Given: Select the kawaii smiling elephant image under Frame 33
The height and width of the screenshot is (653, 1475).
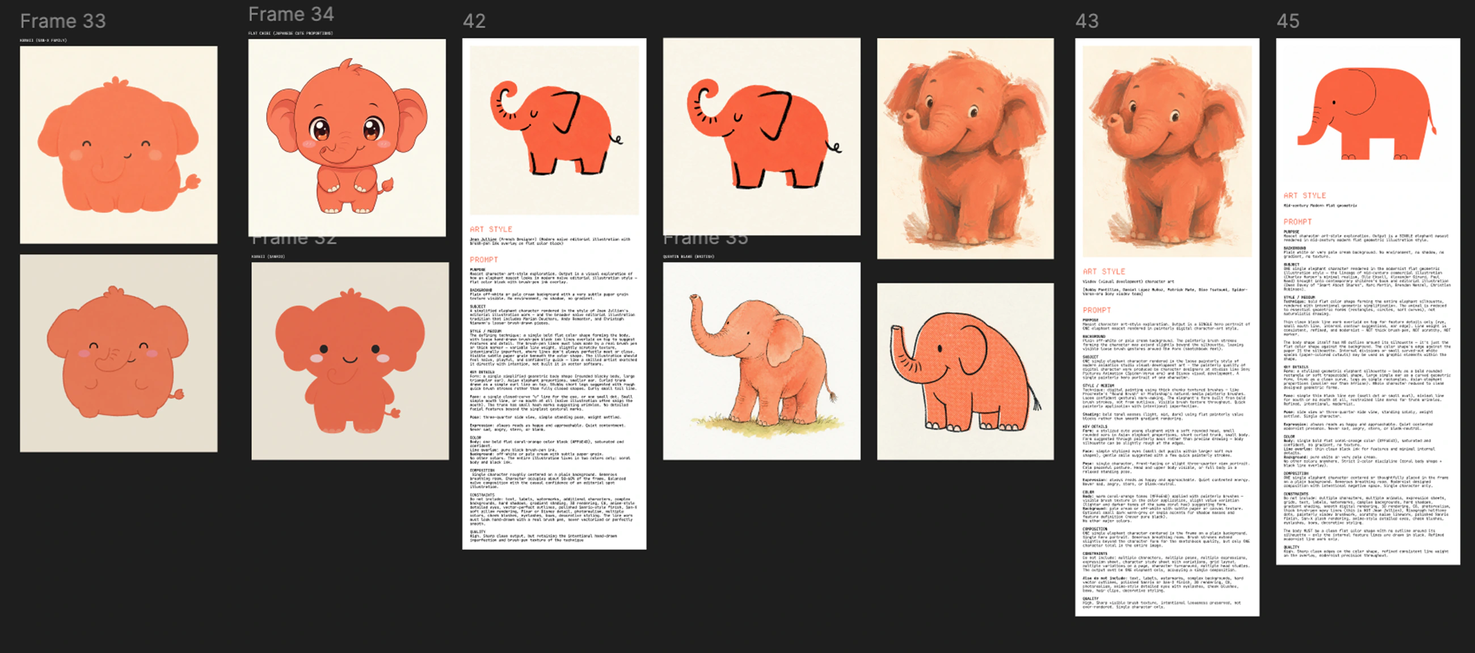Looking at the screenshot, I should (119, 145).
